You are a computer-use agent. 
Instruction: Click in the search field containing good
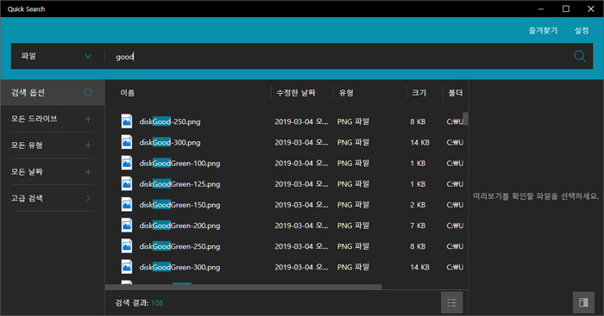339,56
